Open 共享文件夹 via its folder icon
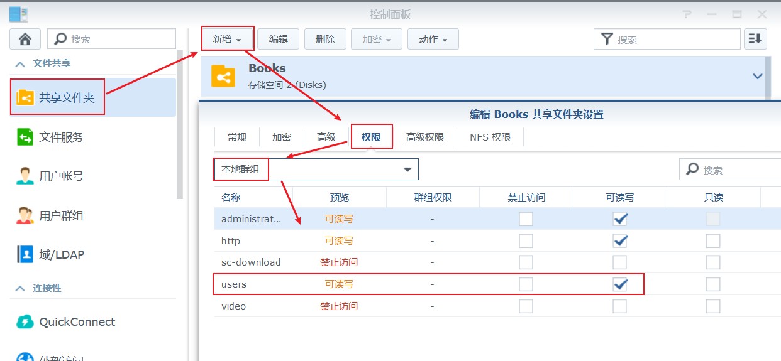 pos(25,98)
